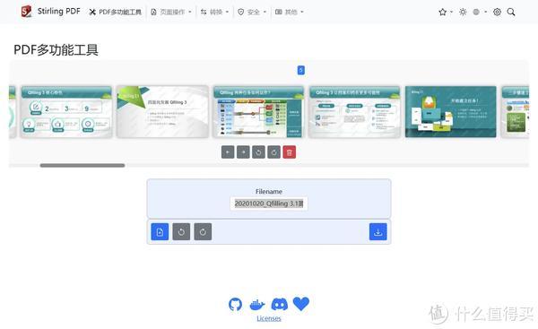Move the selected page left with the arrow icon
The width and height of the screenshot is (538, 329).
coord(228,152)
